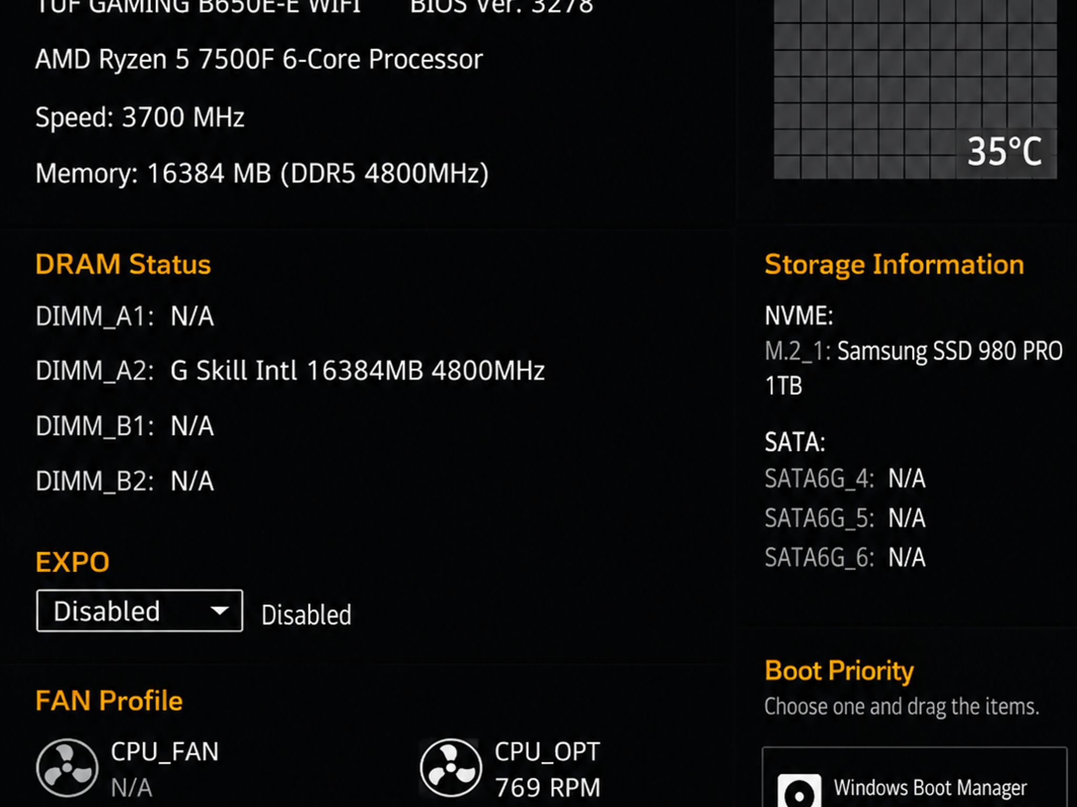The height and width of the screenshot is (807, 1077).
Task: Click the EXPO dropdown arrow
Action: 219,611
